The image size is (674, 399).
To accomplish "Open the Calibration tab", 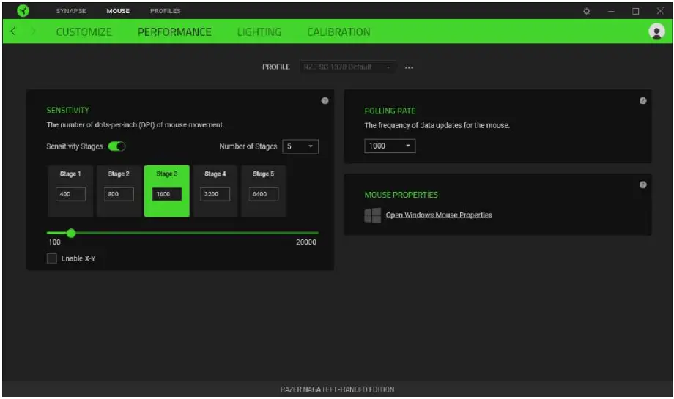I will click(338, 31).
